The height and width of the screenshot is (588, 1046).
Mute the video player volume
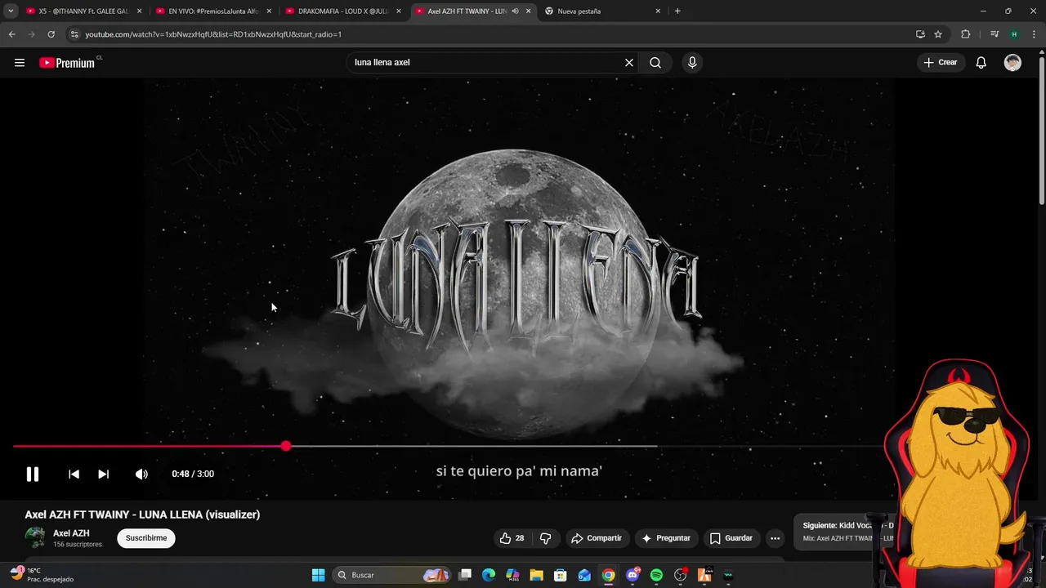[141, 474]
